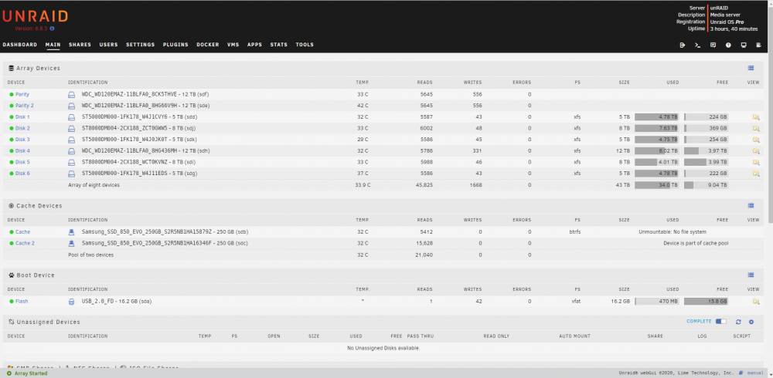Toggle Array Devices list view icon
773x378 pixels.
[751, 68]
